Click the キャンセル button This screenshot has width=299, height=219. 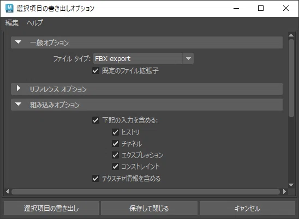(x=247, y=208)
